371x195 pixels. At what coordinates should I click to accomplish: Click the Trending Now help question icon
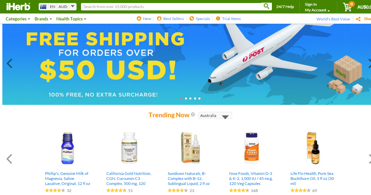click(193, 115)
